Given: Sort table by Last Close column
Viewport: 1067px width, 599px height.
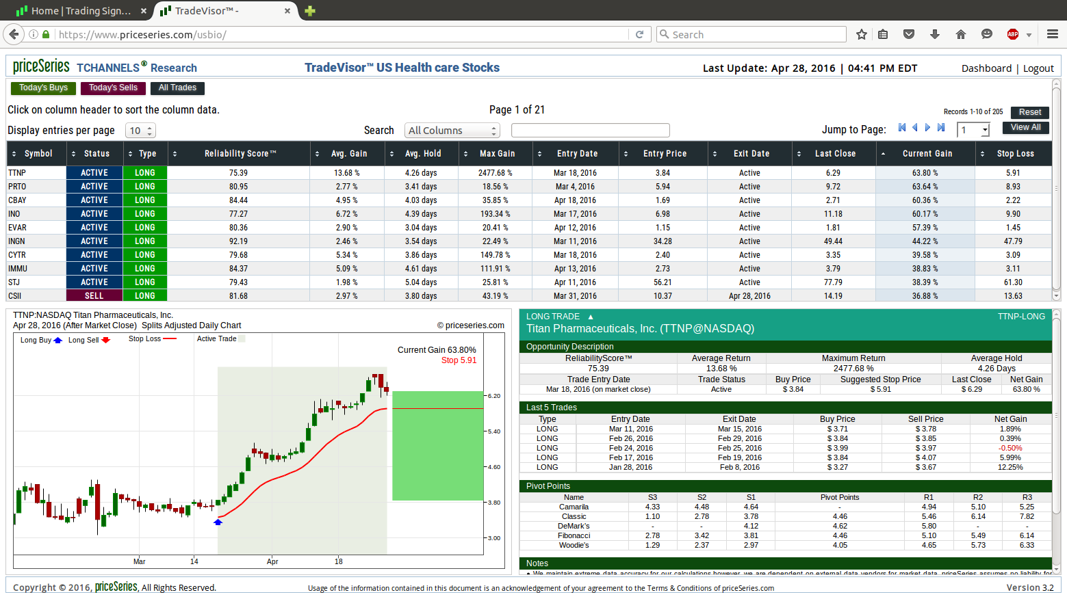Looking at the screenshot, I should [834, 154].
